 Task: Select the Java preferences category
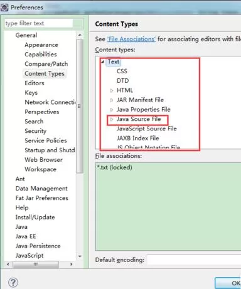click(x=21, y=227)
